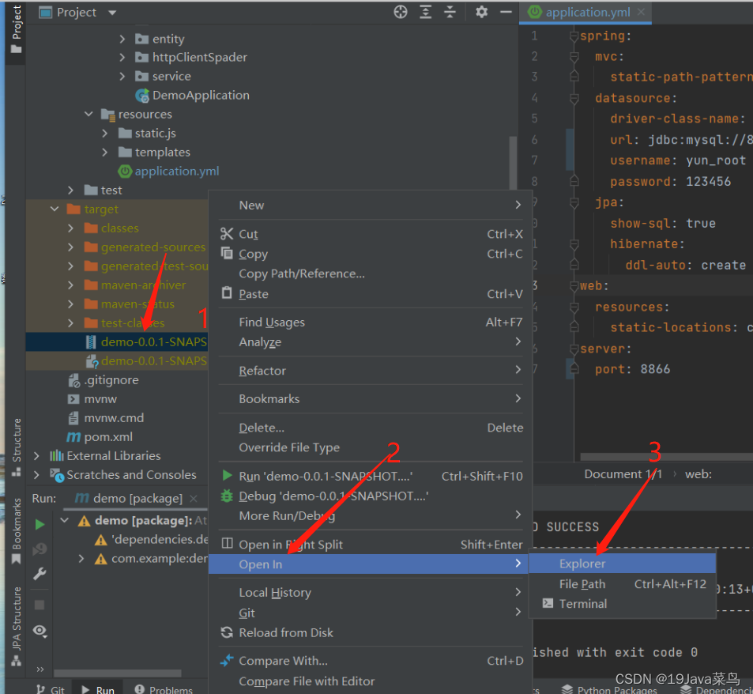The width and height of the screenshot is (753, 694).
Task: Collapse the target folder
Action: pyautogui.click(x=55, y=209)
